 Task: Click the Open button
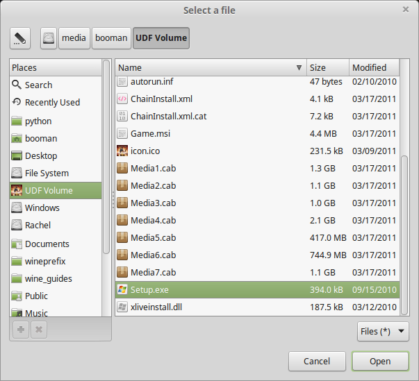tap(380, 362)
